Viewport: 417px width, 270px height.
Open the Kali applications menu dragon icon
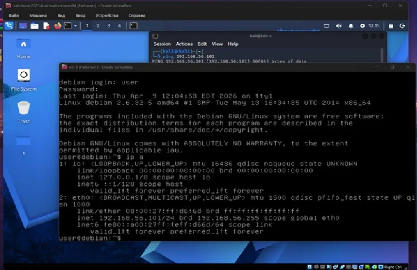[x=9, y=26]
